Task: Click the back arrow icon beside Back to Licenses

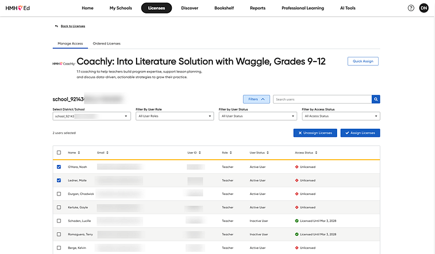Action: 57,26
